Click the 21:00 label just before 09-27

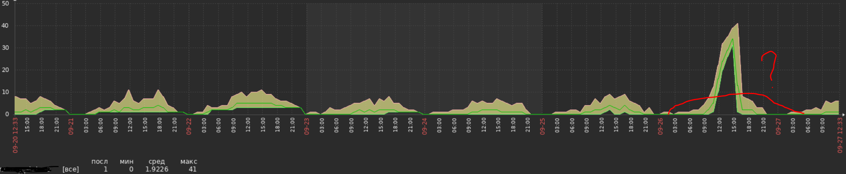[763, 125]
